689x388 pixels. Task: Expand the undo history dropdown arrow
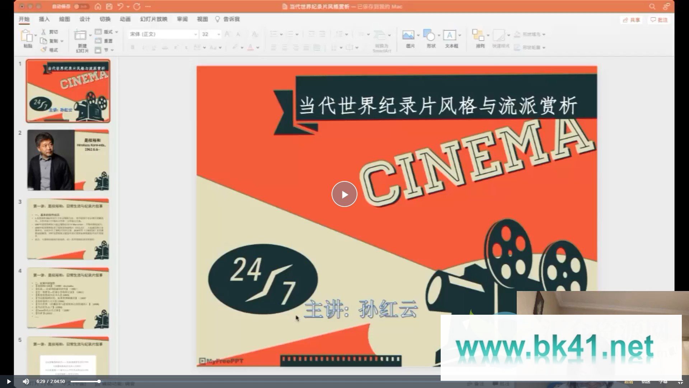(x=128, y=7)
